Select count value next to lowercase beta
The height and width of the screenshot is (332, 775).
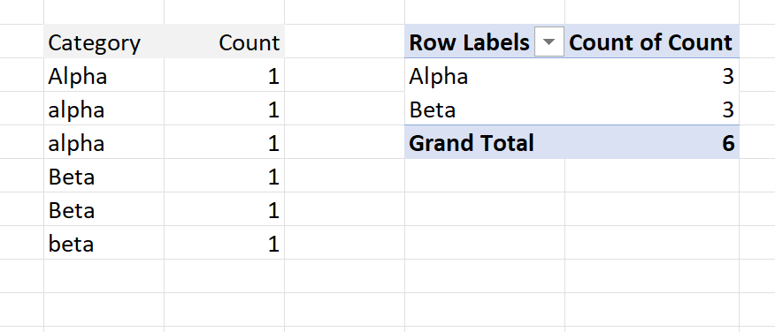click(224, 243)
